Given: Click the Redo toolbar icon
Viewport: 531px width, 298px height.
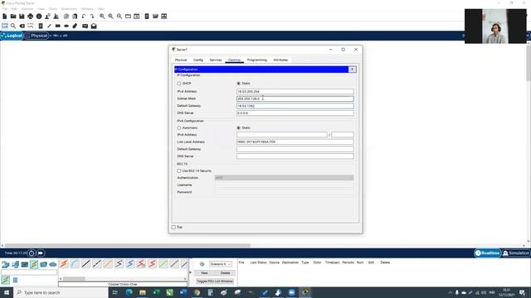Looking at the screenshot, I should [92, 17].
